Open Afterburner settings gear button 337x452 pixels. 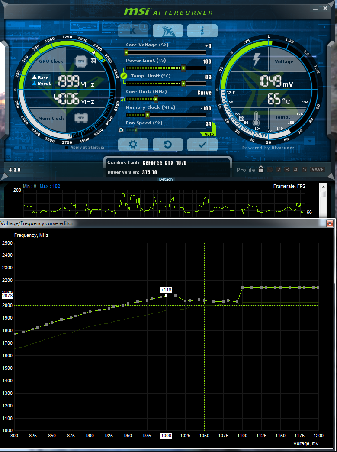(133, 145)
